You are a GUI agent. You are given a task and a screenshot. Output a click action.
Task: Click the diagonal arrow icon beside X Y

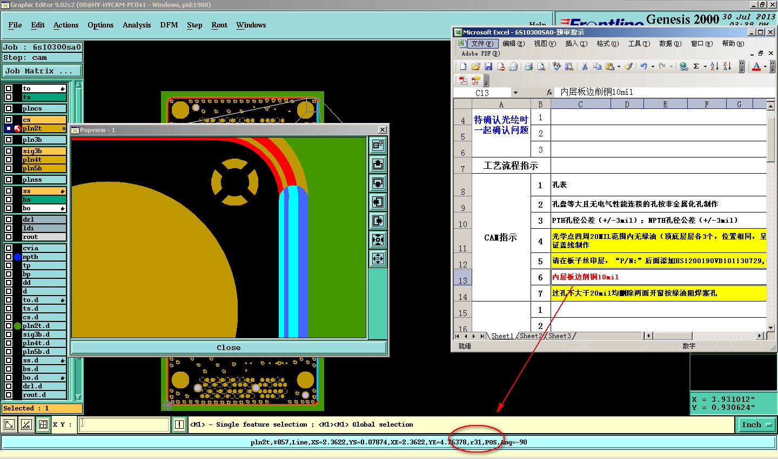[9, 424]
